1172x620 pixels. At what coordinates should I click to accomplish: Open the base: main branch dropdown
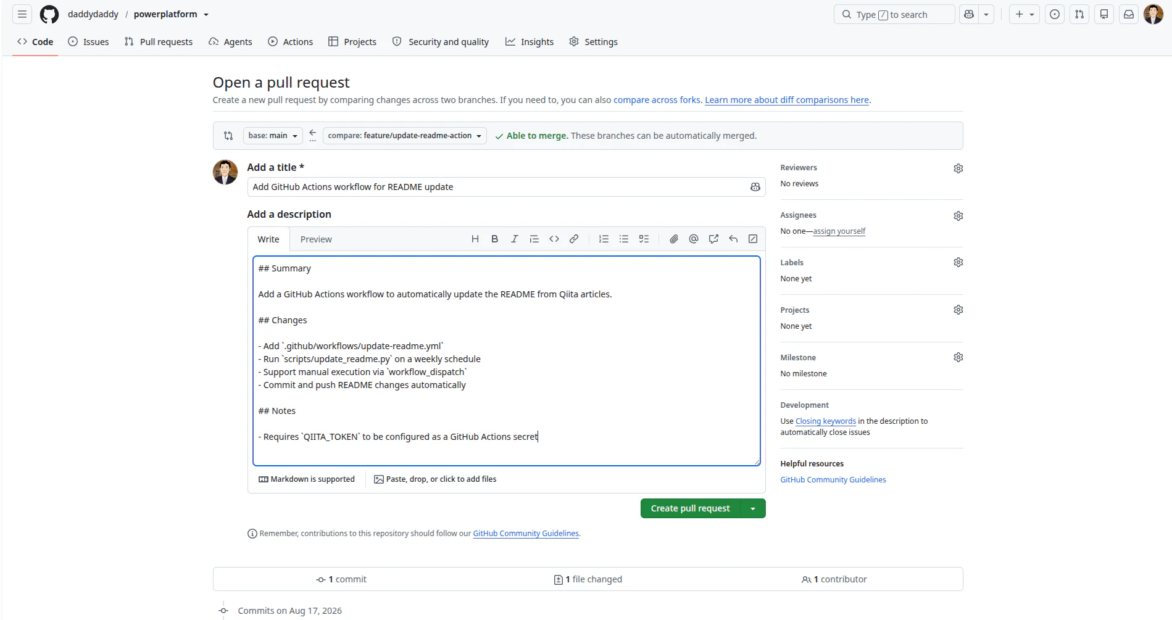click(273, 136)
